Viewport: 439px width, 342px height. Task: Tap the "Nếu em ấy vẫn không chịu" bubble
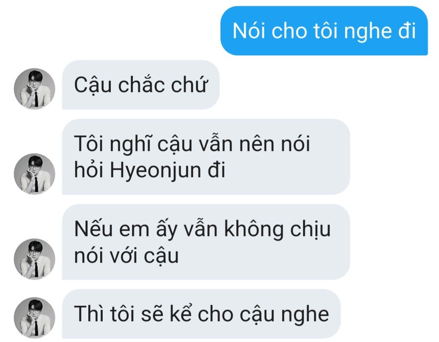pyautogui.click(x=206, y=242)
